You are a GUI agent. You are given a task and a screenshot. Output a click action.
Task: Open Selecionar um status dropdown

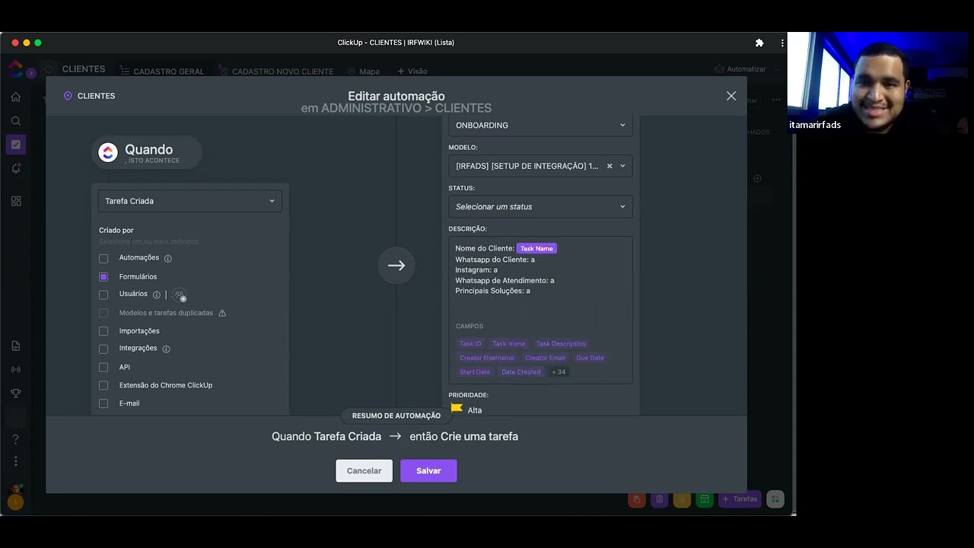point(540,206)
